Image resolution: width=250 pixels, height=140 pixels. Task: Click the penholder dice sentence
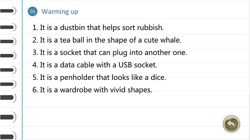pyautogui.click(x=99, y=77)
